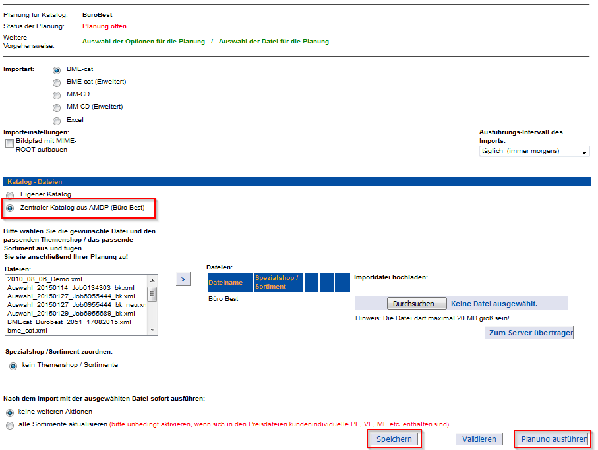Image resolution: width=598 pixels, height=450 pixels.
Task: Select Auswahl_20150127_Job6955444_bk_neu file
Action: pos(76,305)
